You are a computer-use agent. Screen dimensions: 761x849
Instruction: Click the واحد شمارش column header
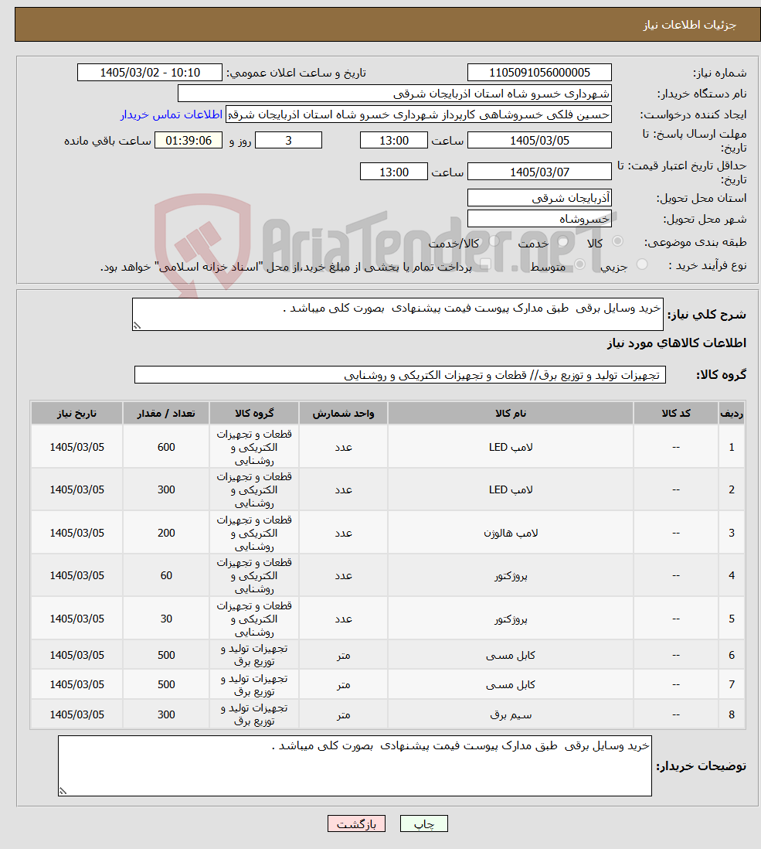[343, 413]
